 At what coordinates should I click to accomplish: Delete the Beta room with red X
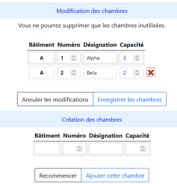point(151,72)
